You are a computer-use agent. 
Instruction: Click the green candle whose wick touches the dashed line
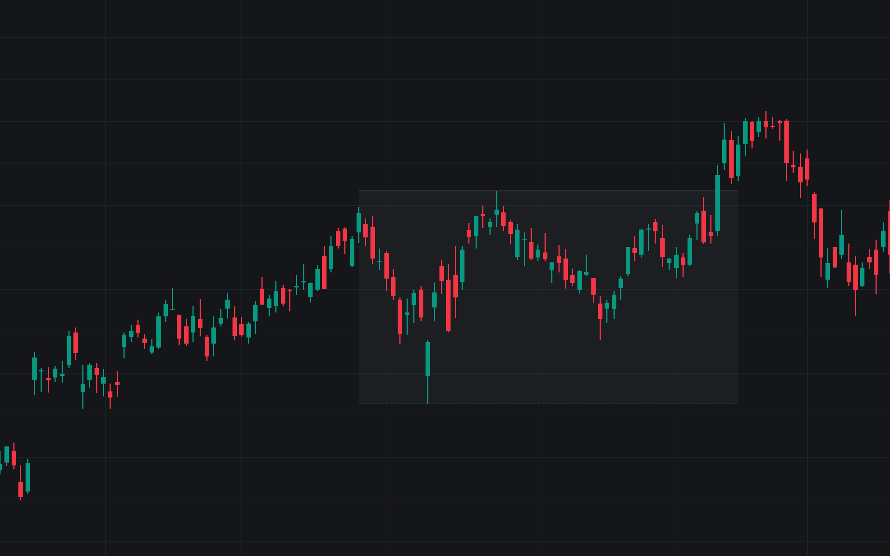[428, 372]
